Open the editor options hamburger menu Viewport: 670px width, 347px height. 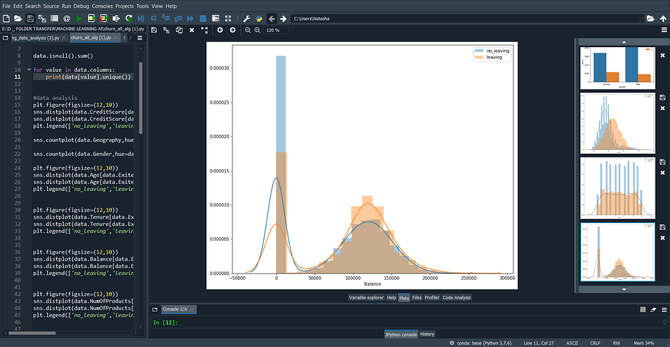tap(139, 38)
